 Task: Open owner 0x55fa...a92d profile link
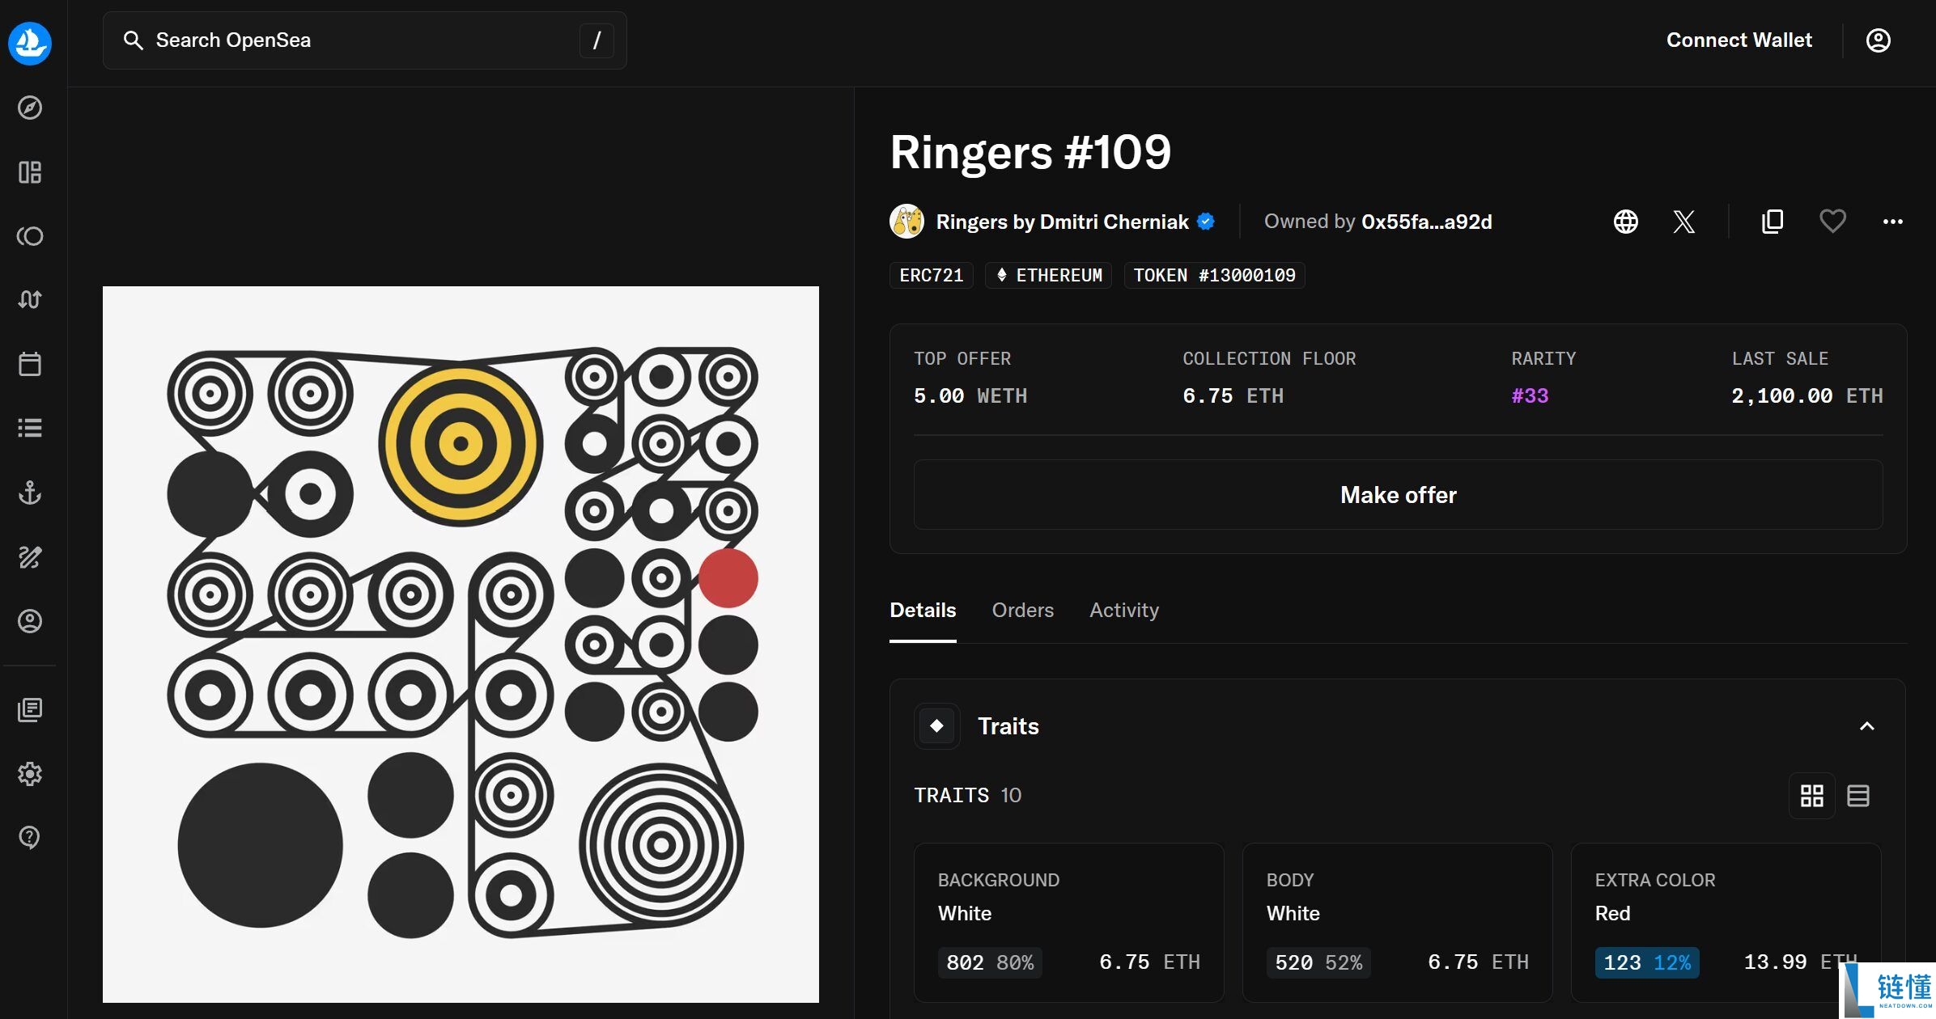tap(1426, 222)
